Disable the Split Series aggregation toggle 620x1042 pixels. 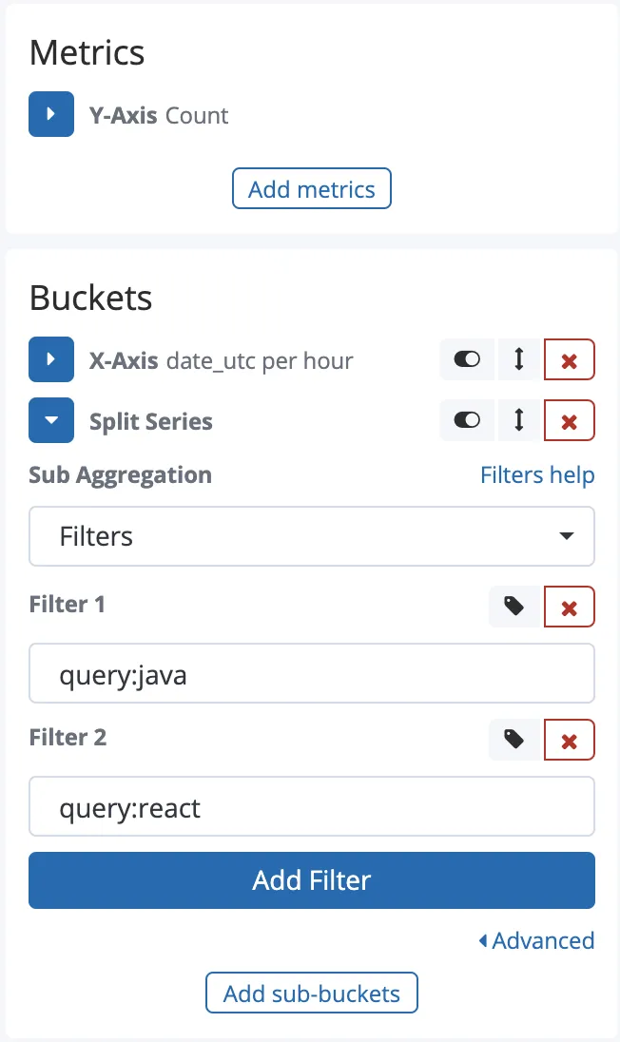(467, 421)
